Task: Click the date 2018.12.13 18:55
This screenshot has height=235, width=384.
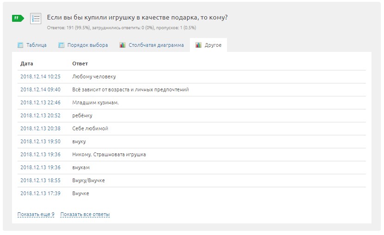Action: point(40,181)
